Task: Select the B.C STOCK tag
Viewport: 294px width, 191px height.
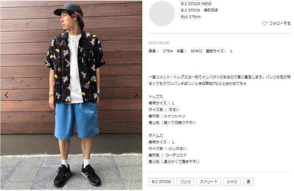Action: pos(161,182)
